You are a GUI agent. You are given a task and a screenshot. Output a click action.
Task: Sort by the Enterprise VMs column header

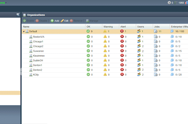pos(179,27)
